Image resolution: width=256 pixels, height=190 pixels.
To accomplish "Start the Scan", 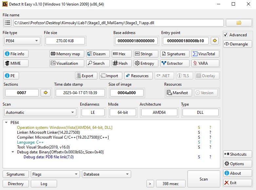I will [204, 179].
